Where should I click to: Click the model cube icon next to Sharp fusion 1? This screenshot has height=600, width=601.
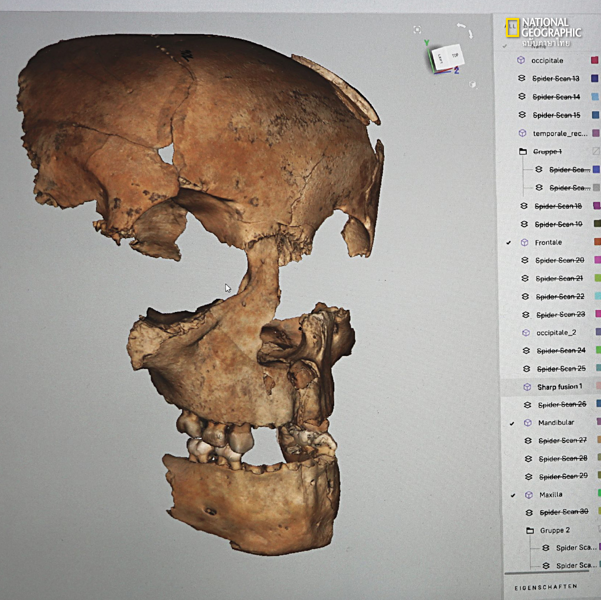(527, 386)
